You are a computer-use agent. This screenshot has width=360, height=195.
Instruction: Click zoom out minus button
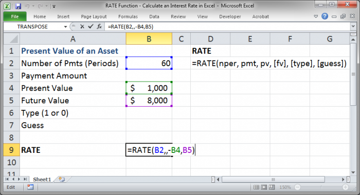point(298,187)
